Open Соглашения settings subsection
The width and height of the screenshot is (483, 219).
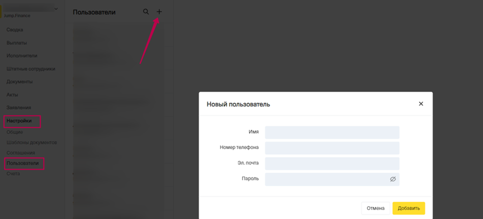tap(21, 153)
